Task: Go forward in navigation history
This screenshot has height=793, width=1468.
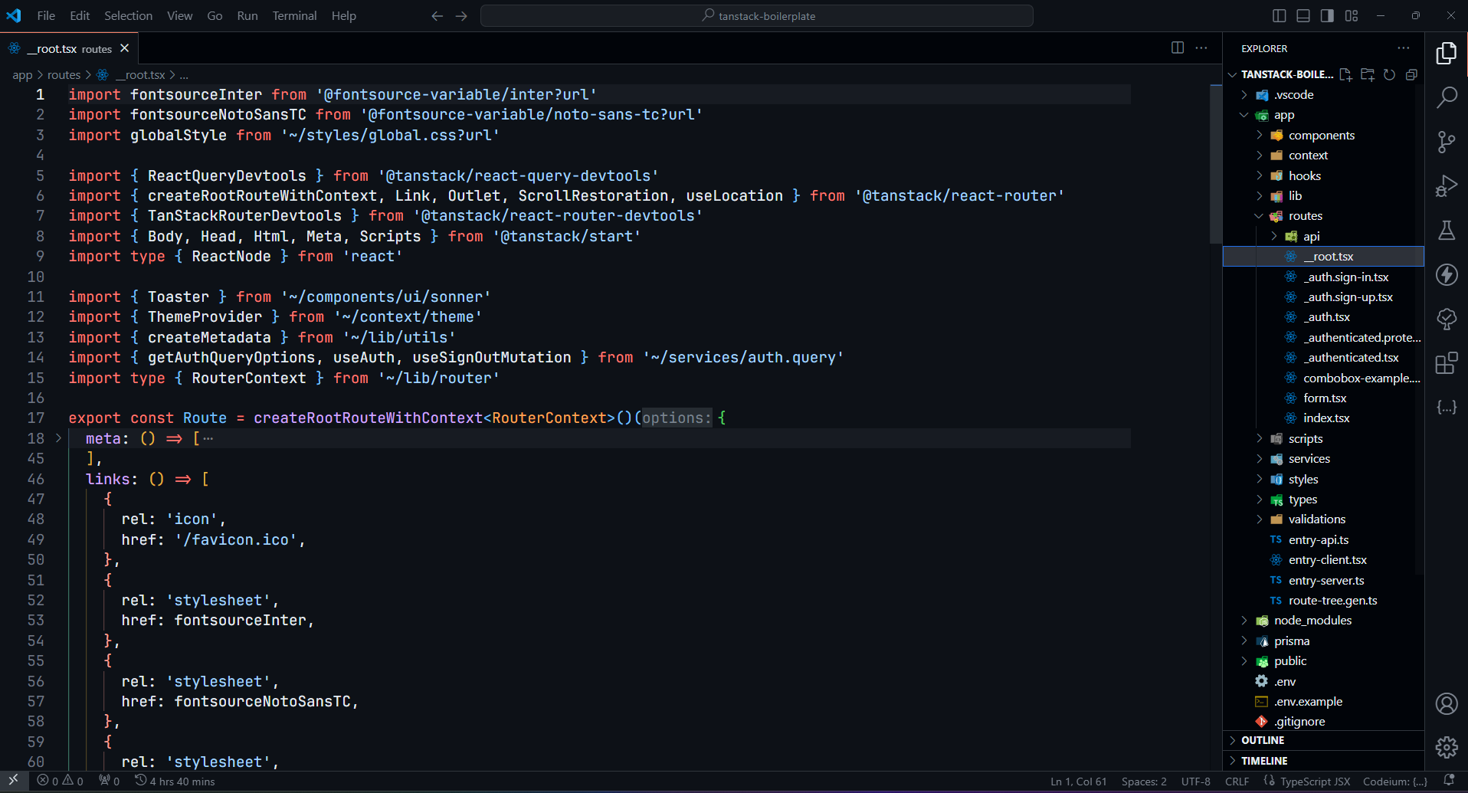Action: (461, 15)
